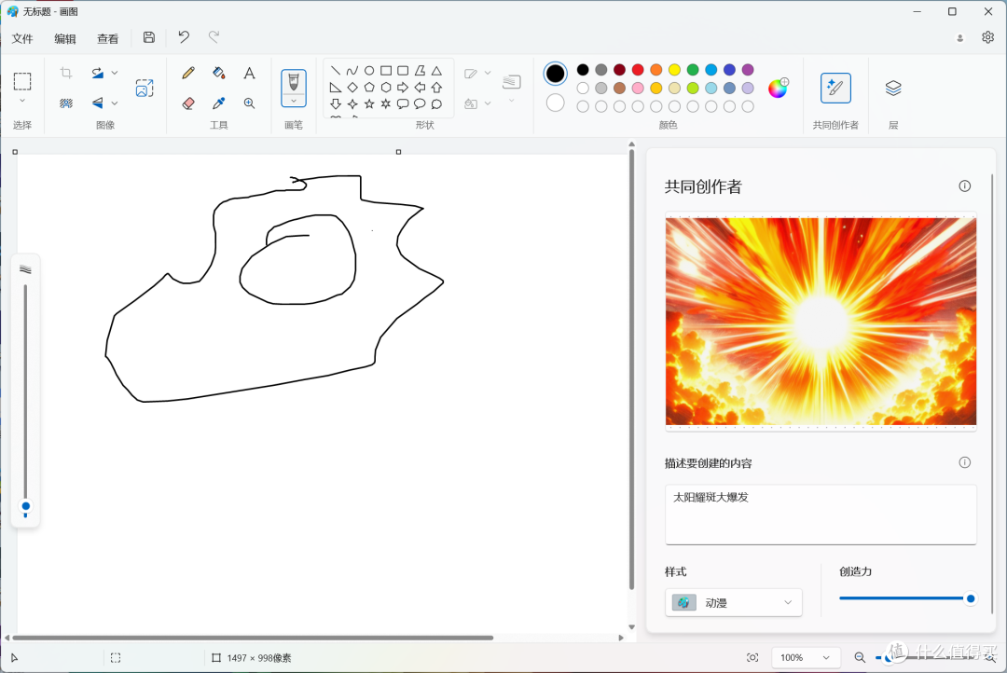Undo the last action
1007x673 pixels.
184,37
